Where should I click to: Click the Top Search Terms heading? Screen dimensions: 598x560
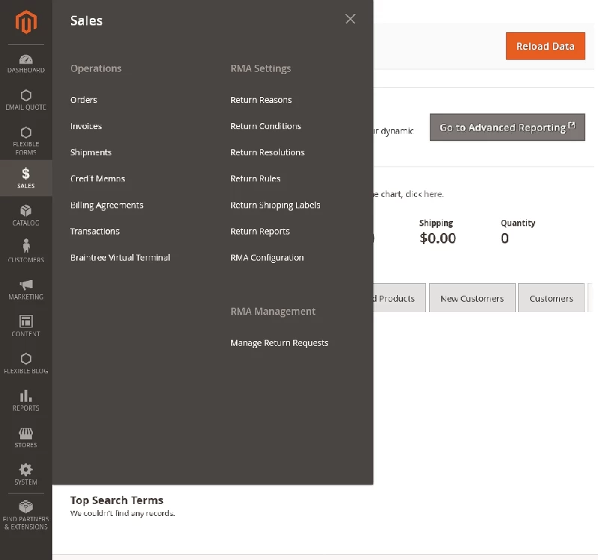(117, 500)
